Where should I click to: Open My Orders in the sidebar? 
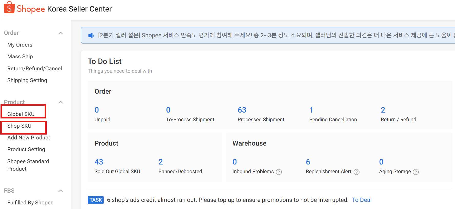pyautogui.click(x=20, y=45)
